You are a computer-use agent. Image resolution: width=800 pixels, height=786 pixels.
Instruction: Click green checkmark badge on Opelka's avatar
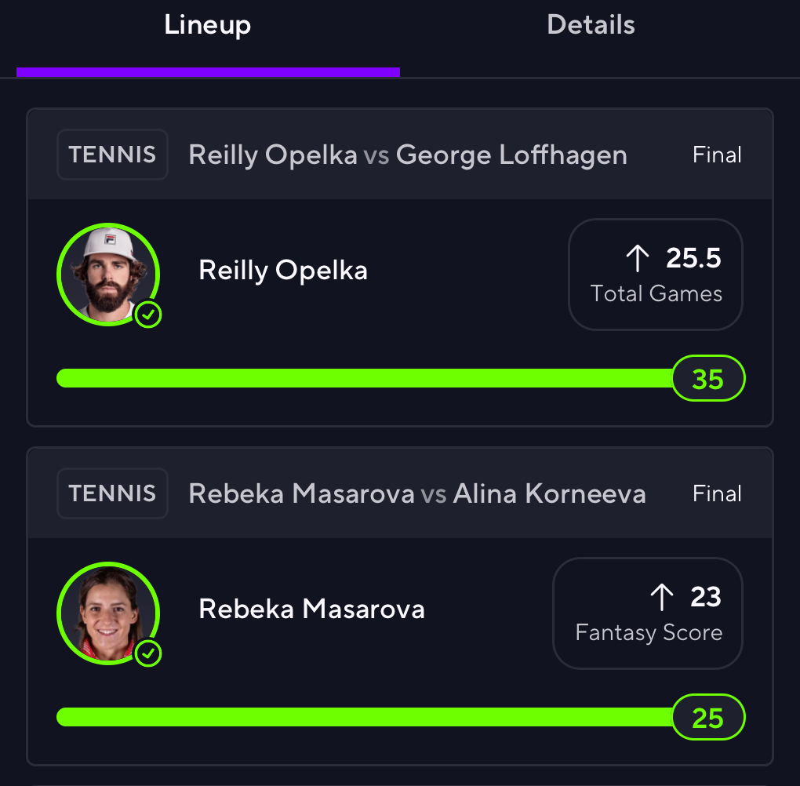pyautogui.click(x=148, y=315)
